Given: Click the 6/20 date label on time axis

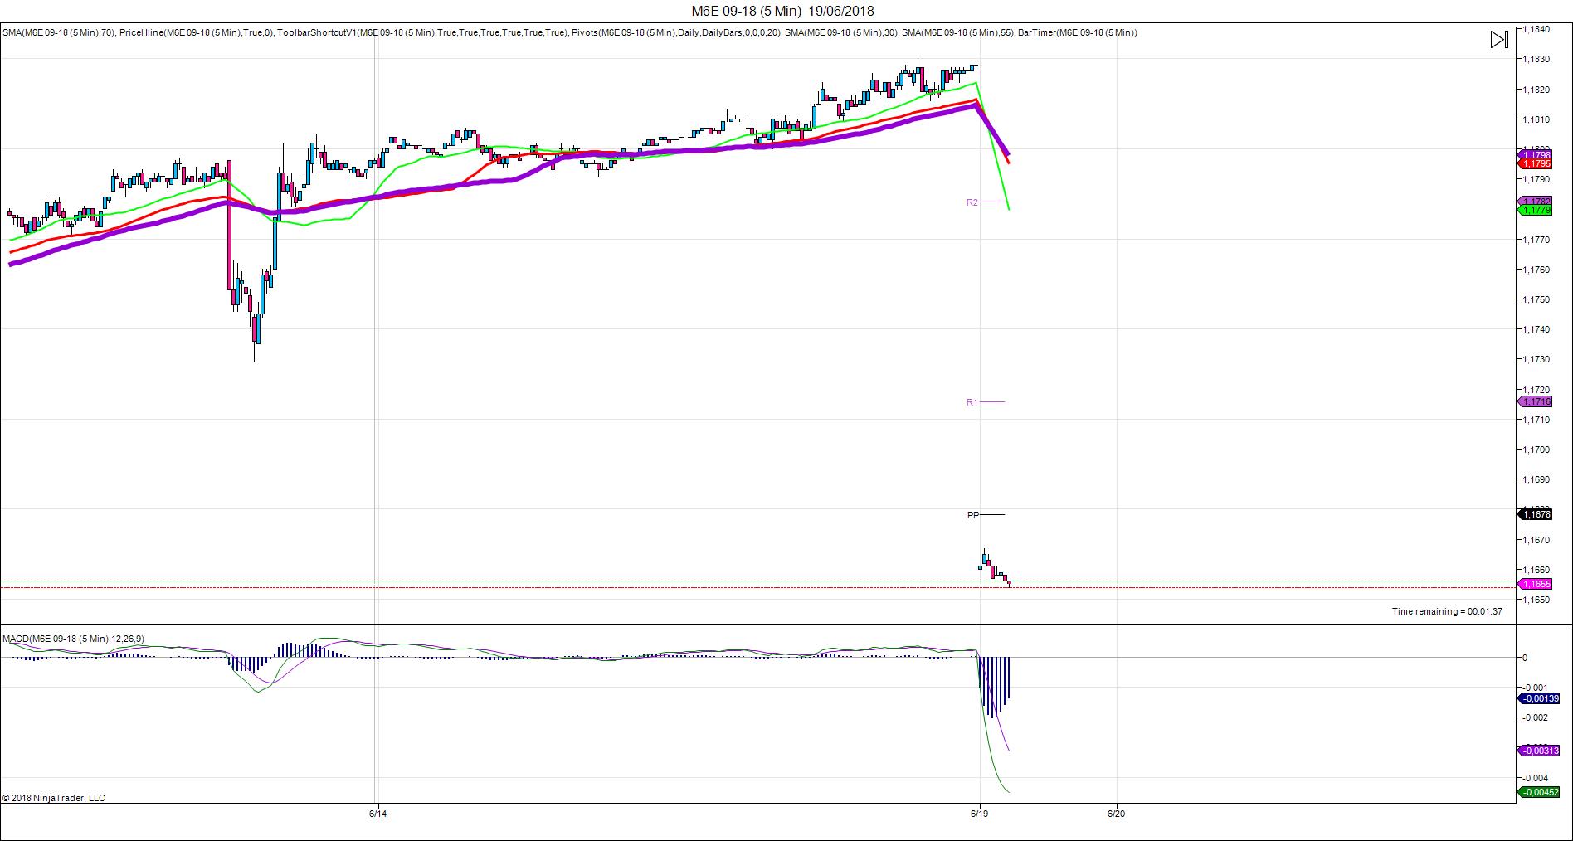Looking at the screenshot, I should pos(1117,814).
